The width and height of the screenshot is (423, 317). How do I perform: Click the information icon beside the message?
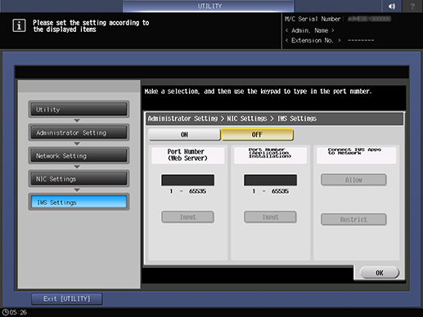(19, 25)
